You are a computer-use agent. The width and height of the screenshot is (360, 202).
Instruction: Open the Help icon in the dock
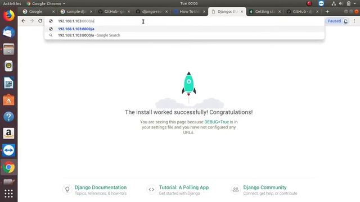coord(9,117)
